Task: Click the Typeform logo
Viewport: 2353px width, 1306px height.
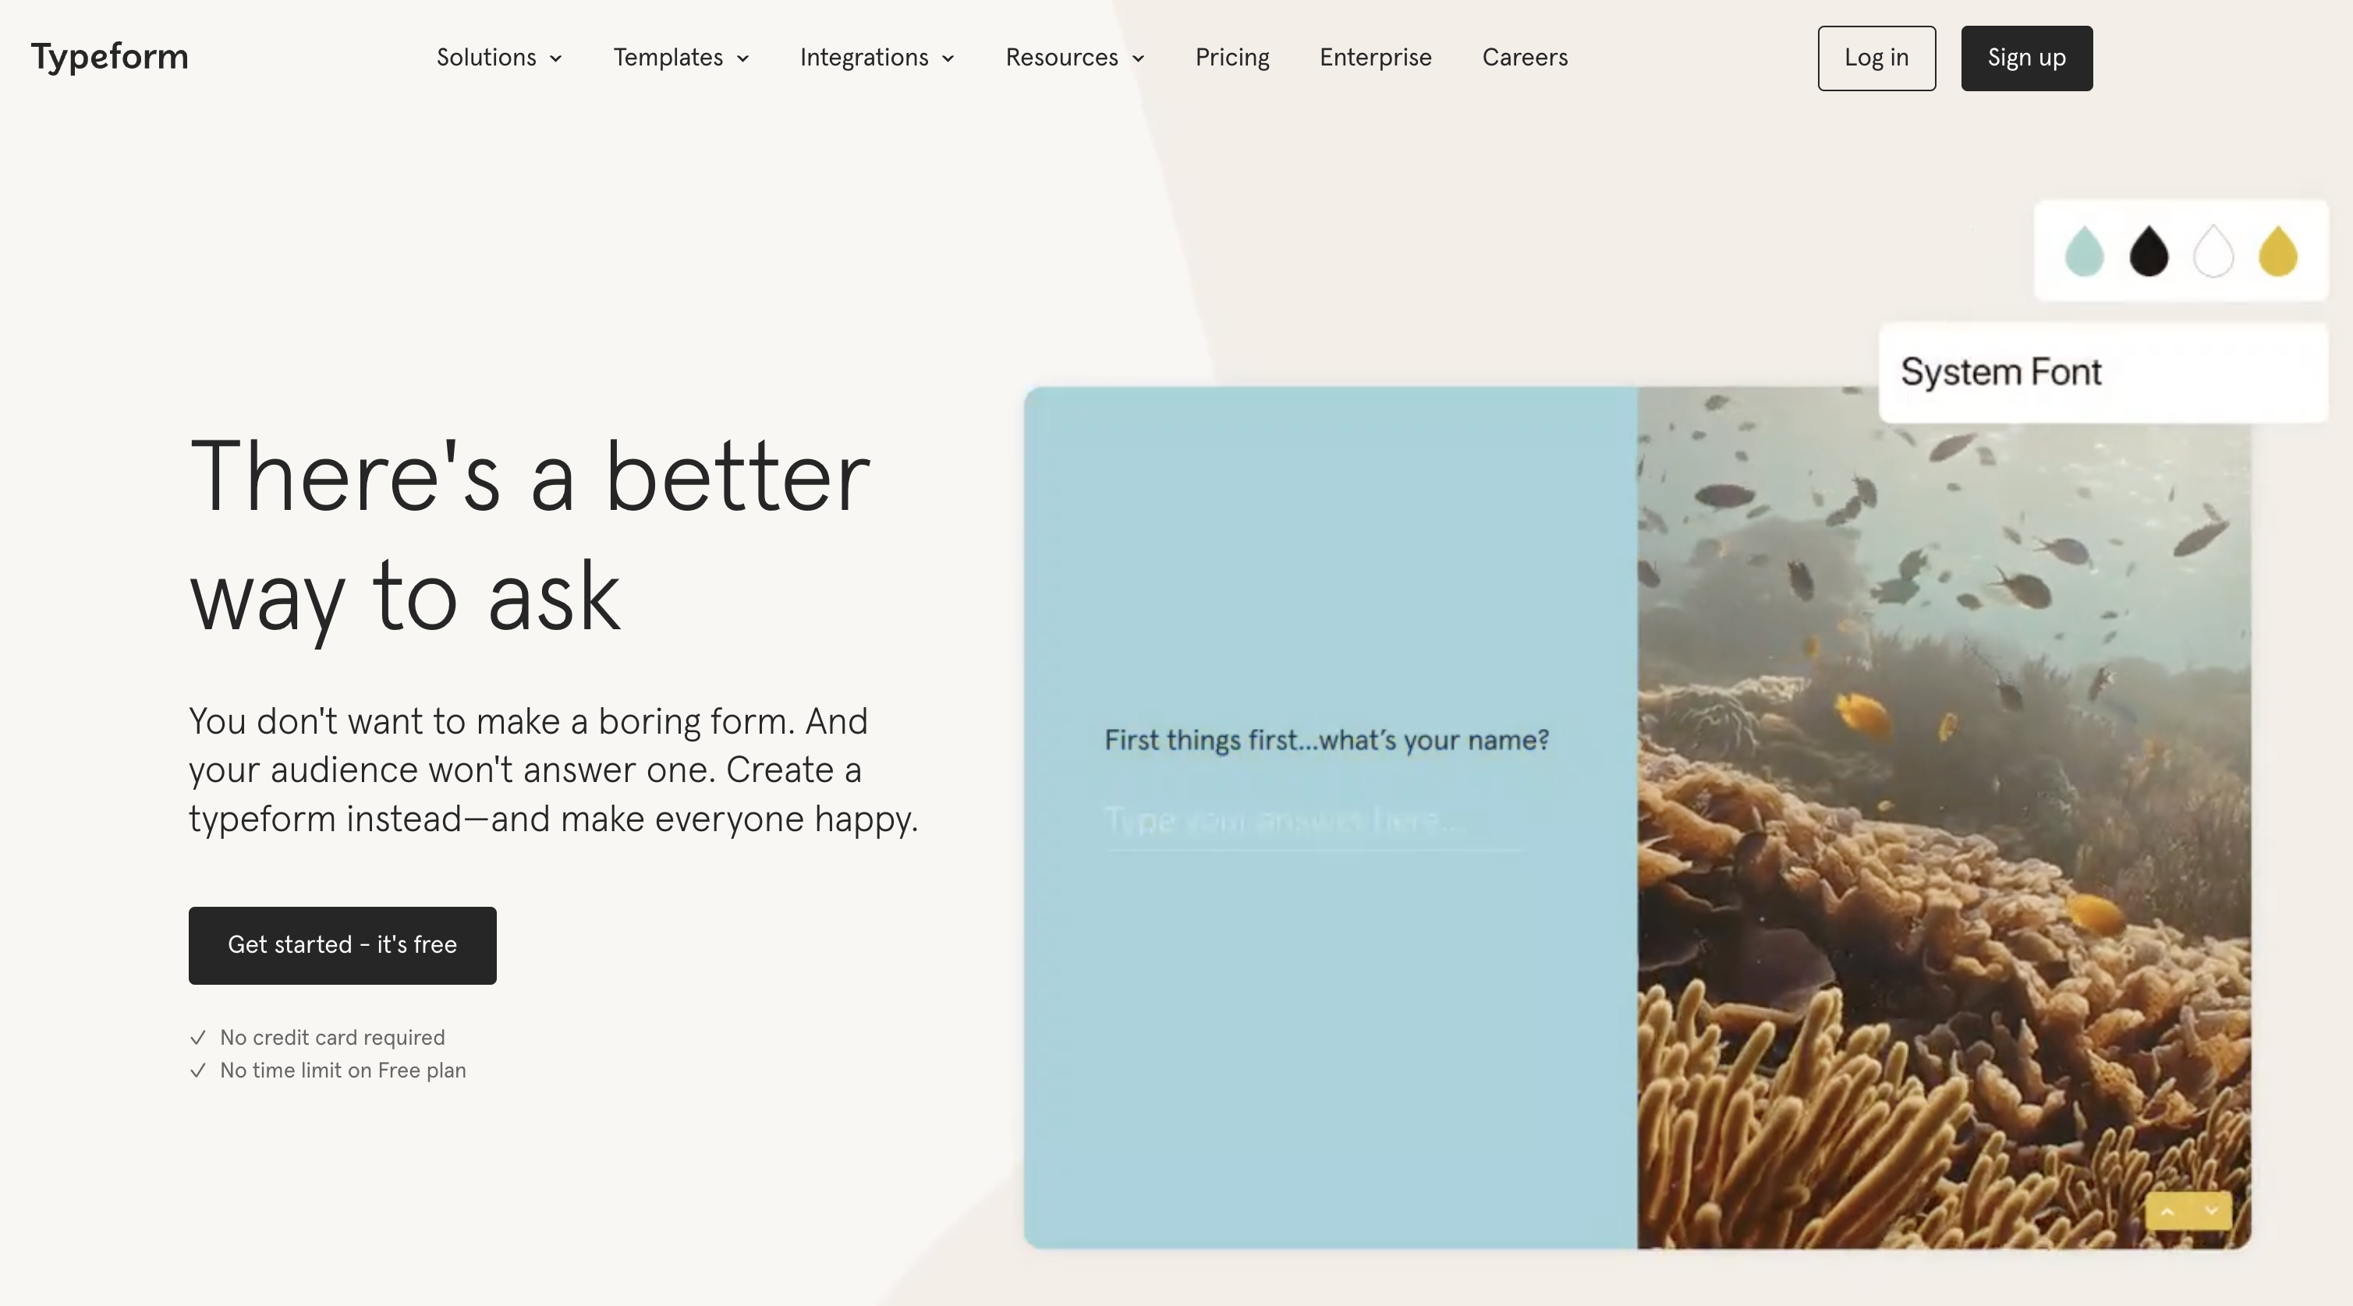Action: [x=110, y=57]
